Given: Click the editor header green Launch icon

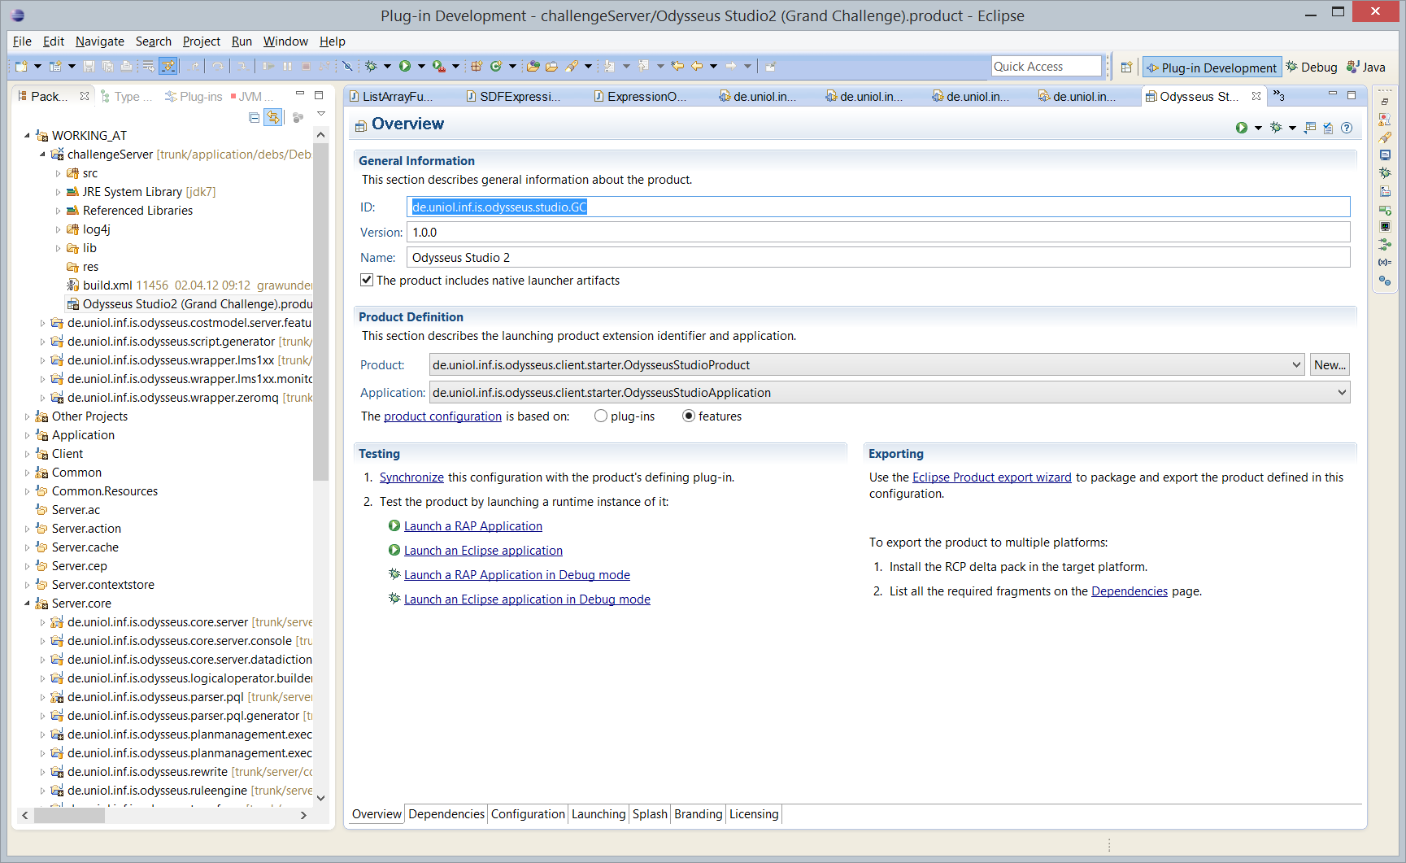Looking at the screenshot, I should tap(1241, 128).
